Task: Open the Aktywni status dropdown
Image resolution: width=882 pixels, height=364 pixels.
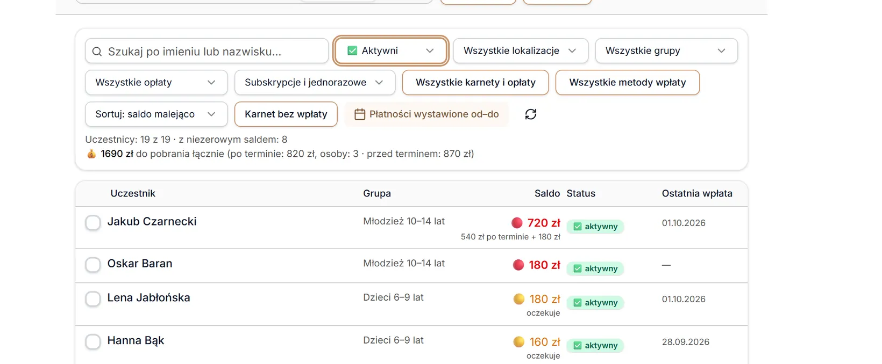Action: pos(390,50)
